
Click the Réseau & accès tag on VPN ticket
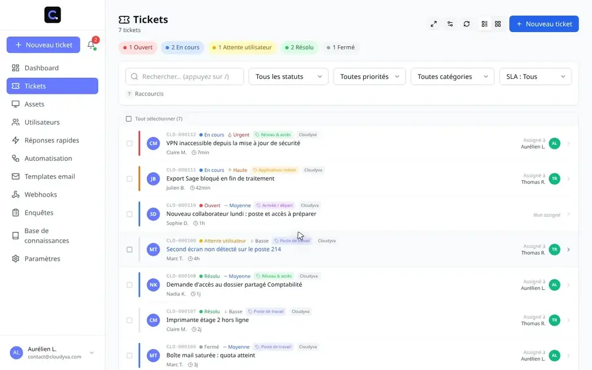pyautogui.click(x=273, y=135)
